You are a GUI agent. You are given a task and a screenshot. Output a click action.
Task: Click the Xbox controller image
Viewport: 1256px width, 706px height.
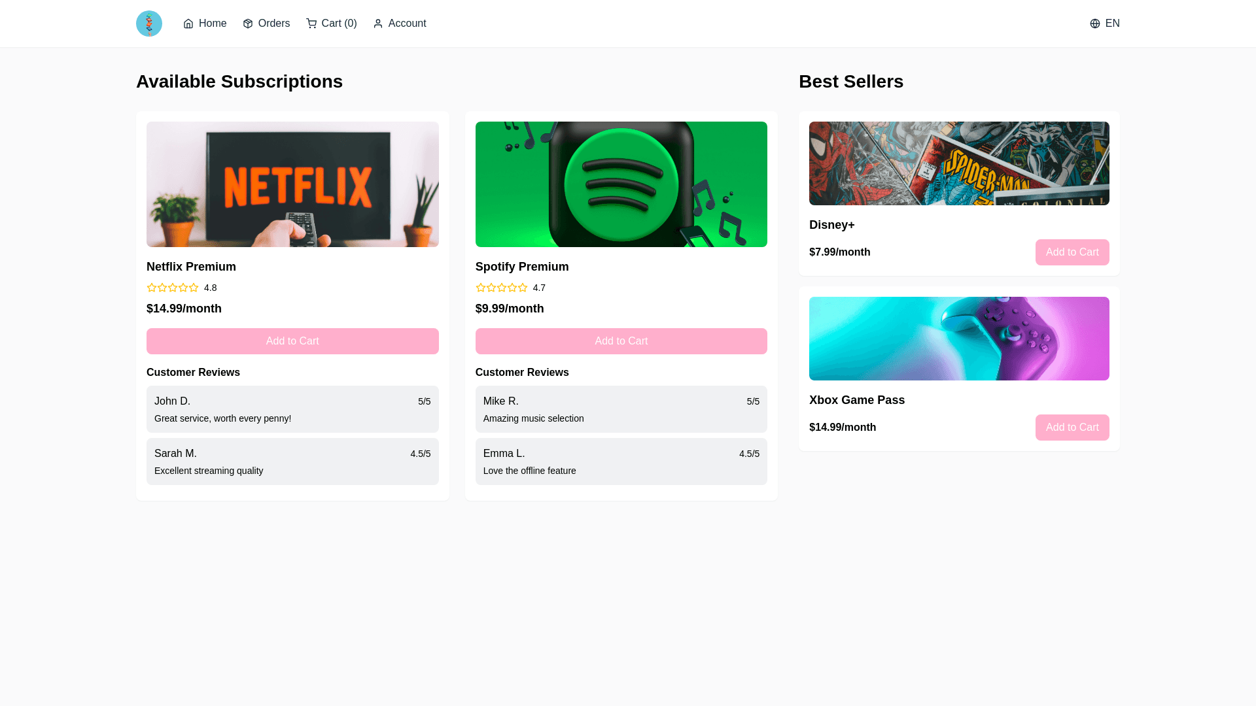959,339
